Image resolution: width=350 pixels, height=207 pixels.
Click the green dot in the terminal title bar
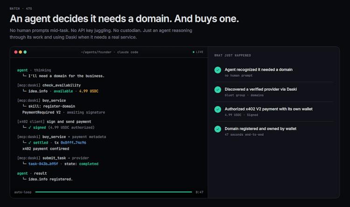tap(25, 52)
